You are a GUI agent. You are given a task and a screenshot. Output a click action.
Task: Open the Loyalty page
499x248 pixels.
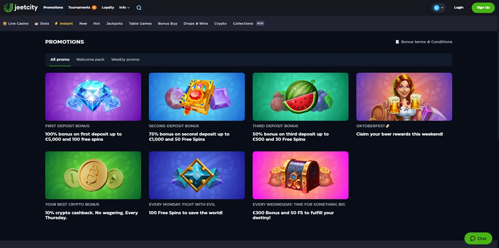(x=108, y=7)
